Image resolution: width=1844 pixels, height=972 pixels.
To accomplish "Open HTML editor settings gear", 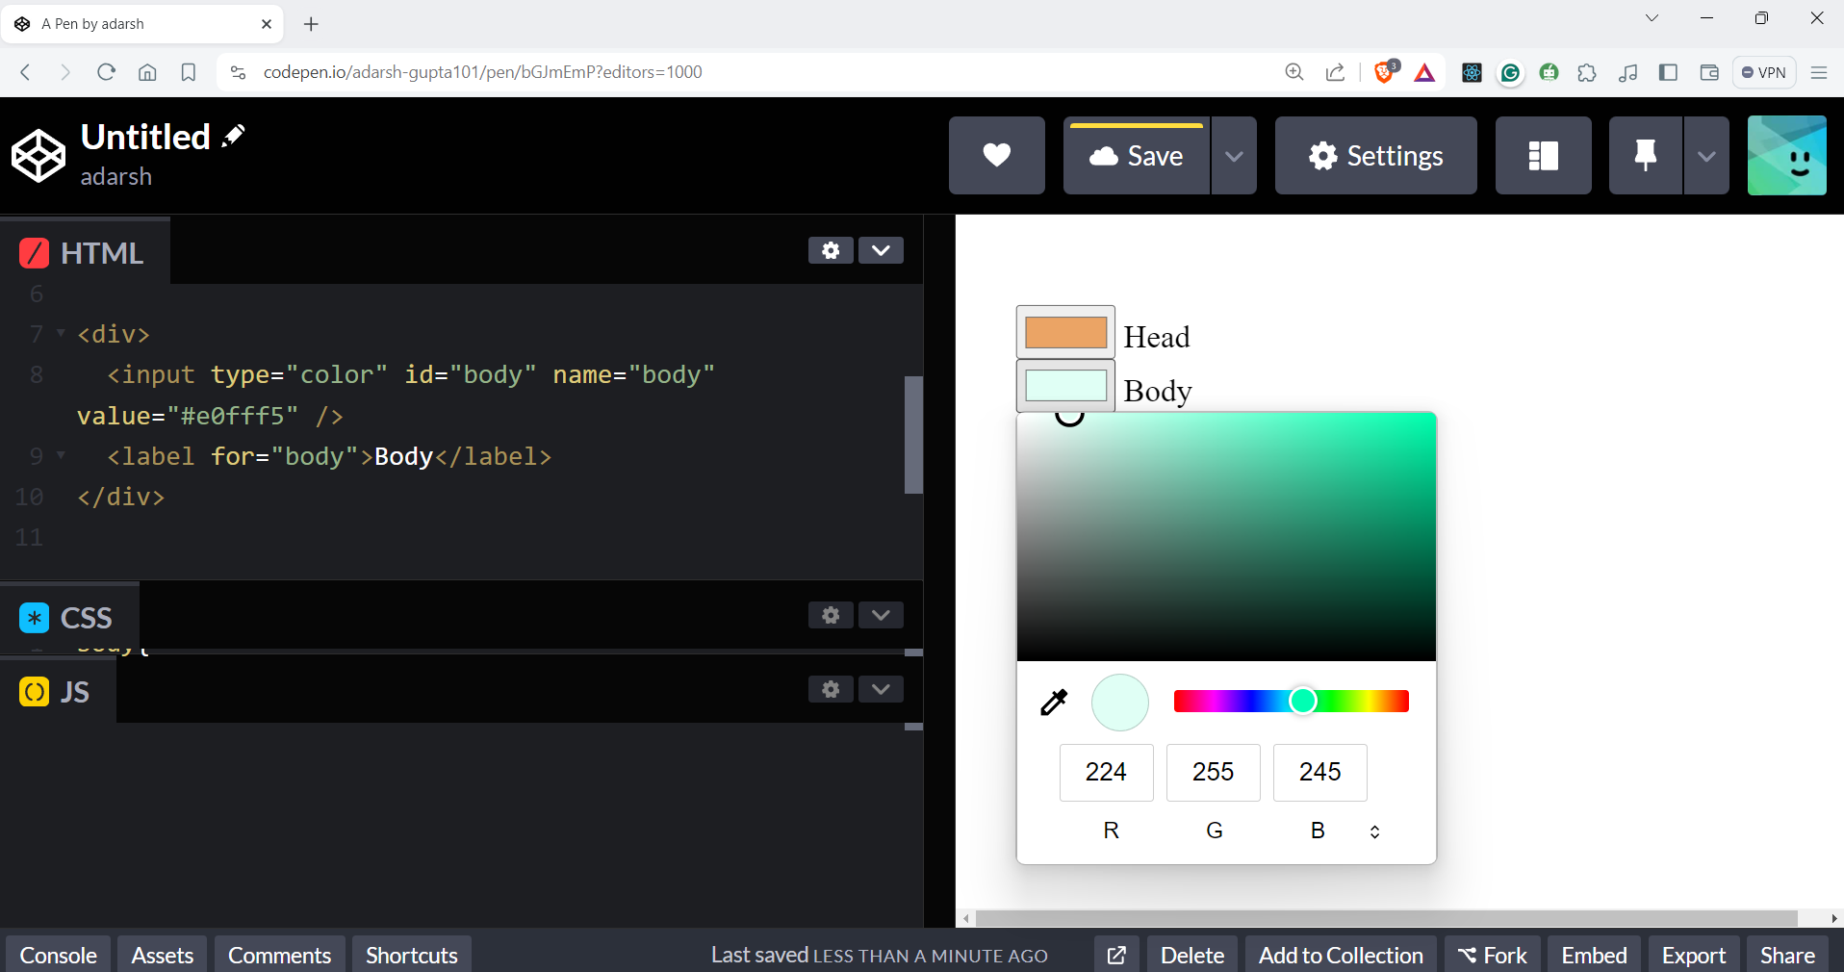I will click(x=831, y=250).
